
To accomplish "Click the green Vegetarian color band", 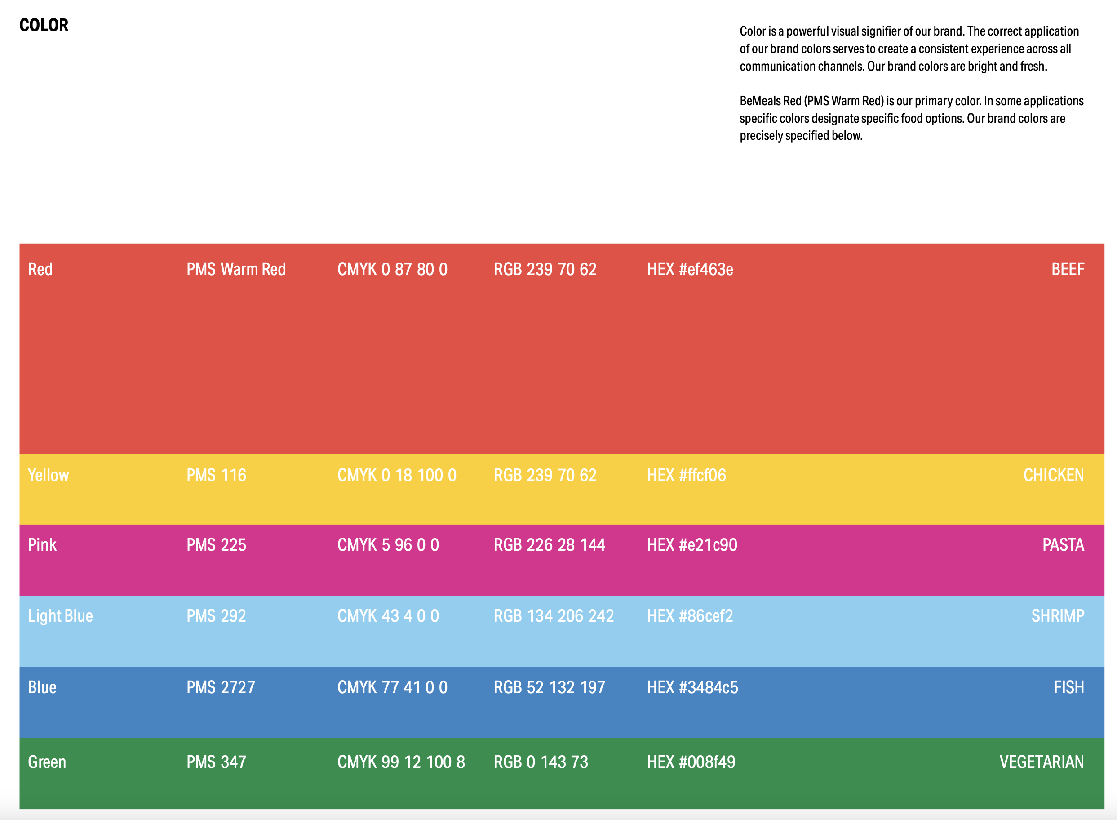I will click(562, 789).
